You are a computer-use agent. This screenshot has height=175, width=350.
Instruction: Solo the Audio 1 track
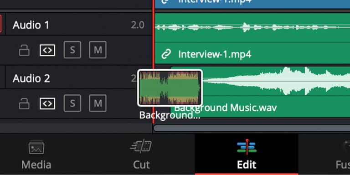click(x=72, y=50)
